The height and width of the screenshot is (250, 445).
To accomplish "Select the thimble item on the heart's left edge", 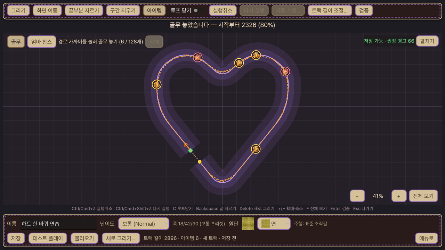I will pos(157,84).
